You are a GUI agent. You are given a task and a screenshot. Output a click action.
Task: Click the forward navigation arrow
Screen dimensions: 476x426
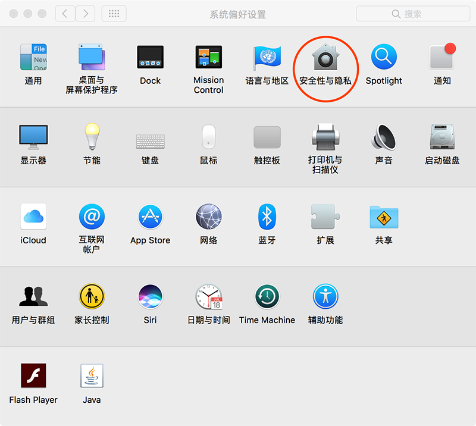[x=85, y=14]
